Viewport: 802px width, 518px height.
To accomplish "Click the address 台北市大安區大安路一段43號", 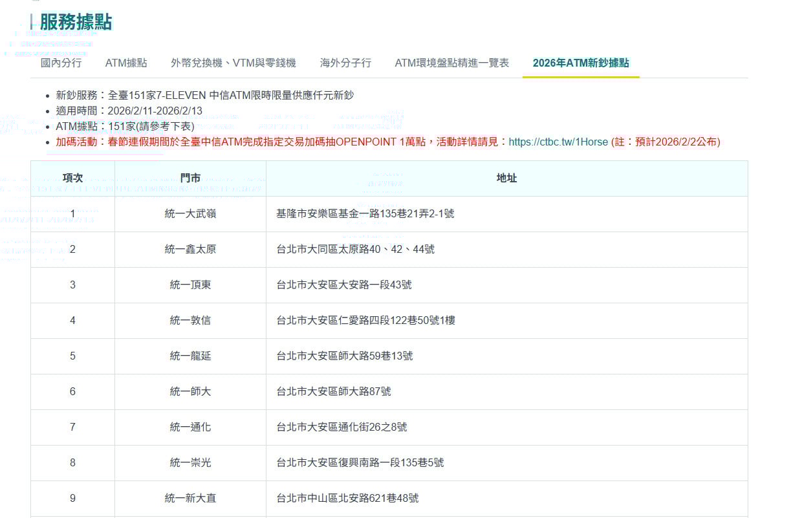I will [x=343, y=285].
